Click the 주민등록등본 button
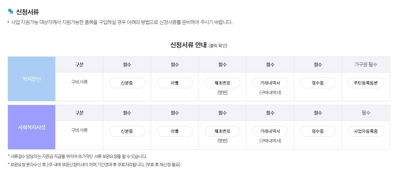This screenshot has width=394, height=172. point(366,83)
